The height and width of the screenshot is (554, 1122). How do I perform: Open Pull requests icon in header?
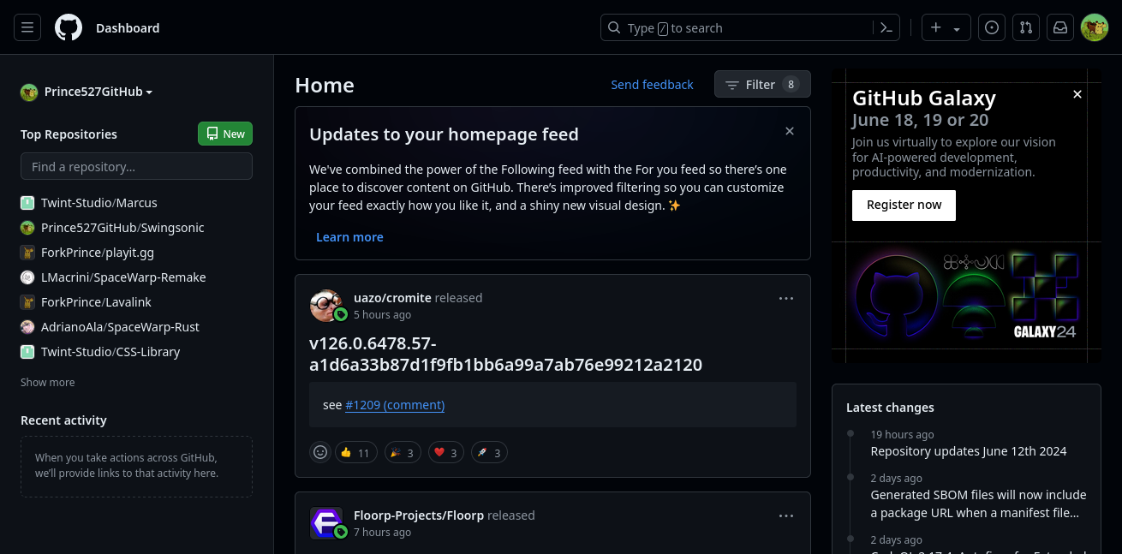click(1026, 27)
